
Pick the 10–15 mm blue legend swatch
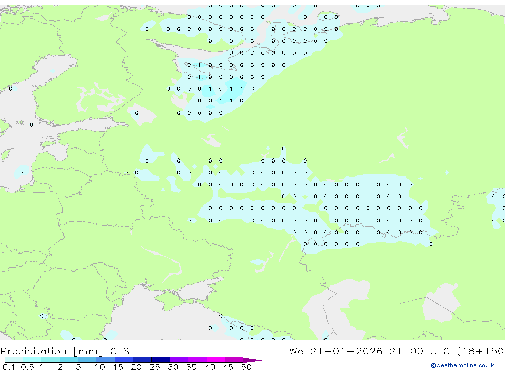point(106,360)
